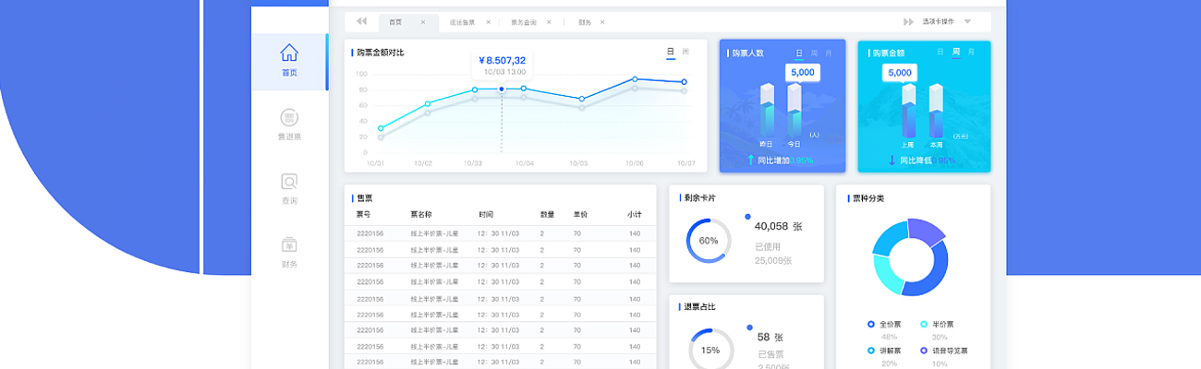Close the 首页 tab
This screenshot has width=1201, height=369.
point(423,22)
